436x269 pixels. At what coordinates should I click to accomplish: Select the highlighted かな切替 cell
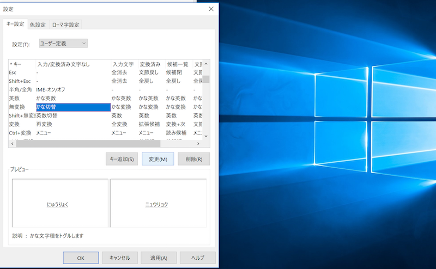click(x=73, y=107)
